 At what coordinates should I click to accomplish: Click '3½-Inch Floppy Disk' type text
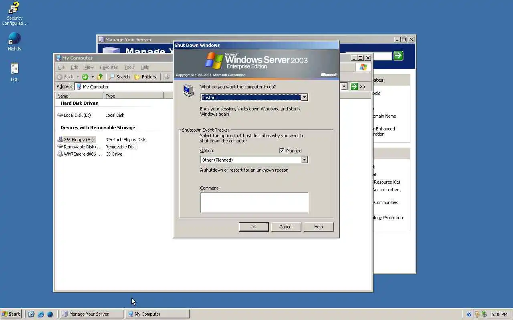pos(125,140)
